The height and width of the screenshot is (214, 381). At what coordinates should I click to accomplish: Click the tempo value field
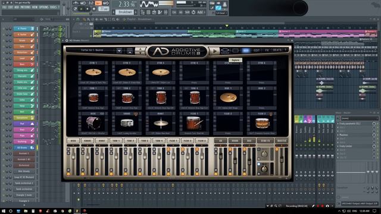pos(104,9)
